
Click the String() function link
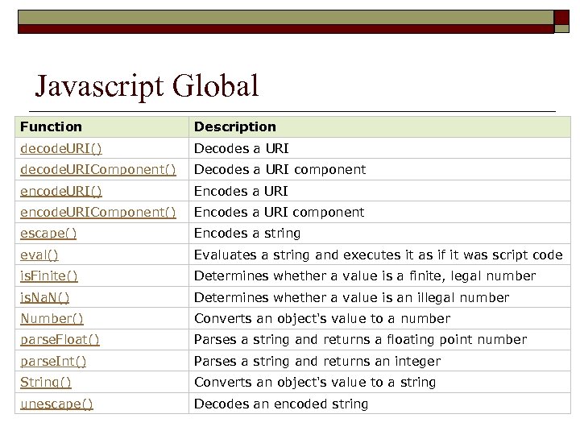(x=46, y=382)
